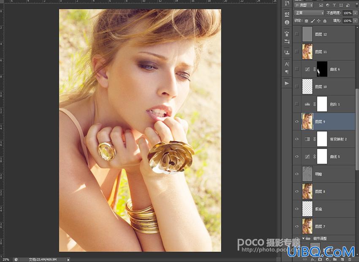The width and height of the screenshot is (359, 262).
Task: Hide the 瑕疵 layer
Action: point(297,209)
